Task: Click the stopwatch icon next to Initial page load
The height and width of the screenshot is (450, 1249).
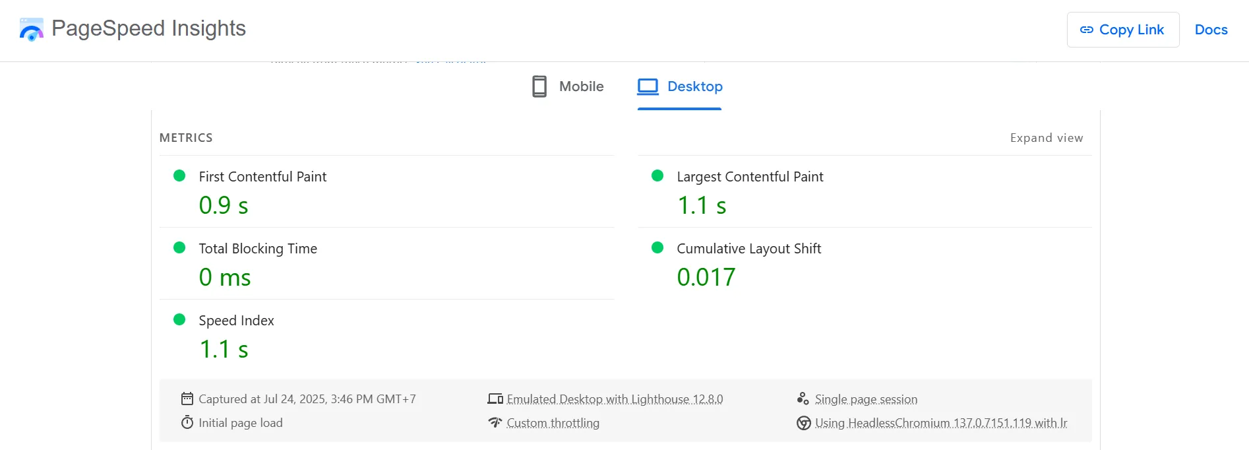Action: [187, 422]
